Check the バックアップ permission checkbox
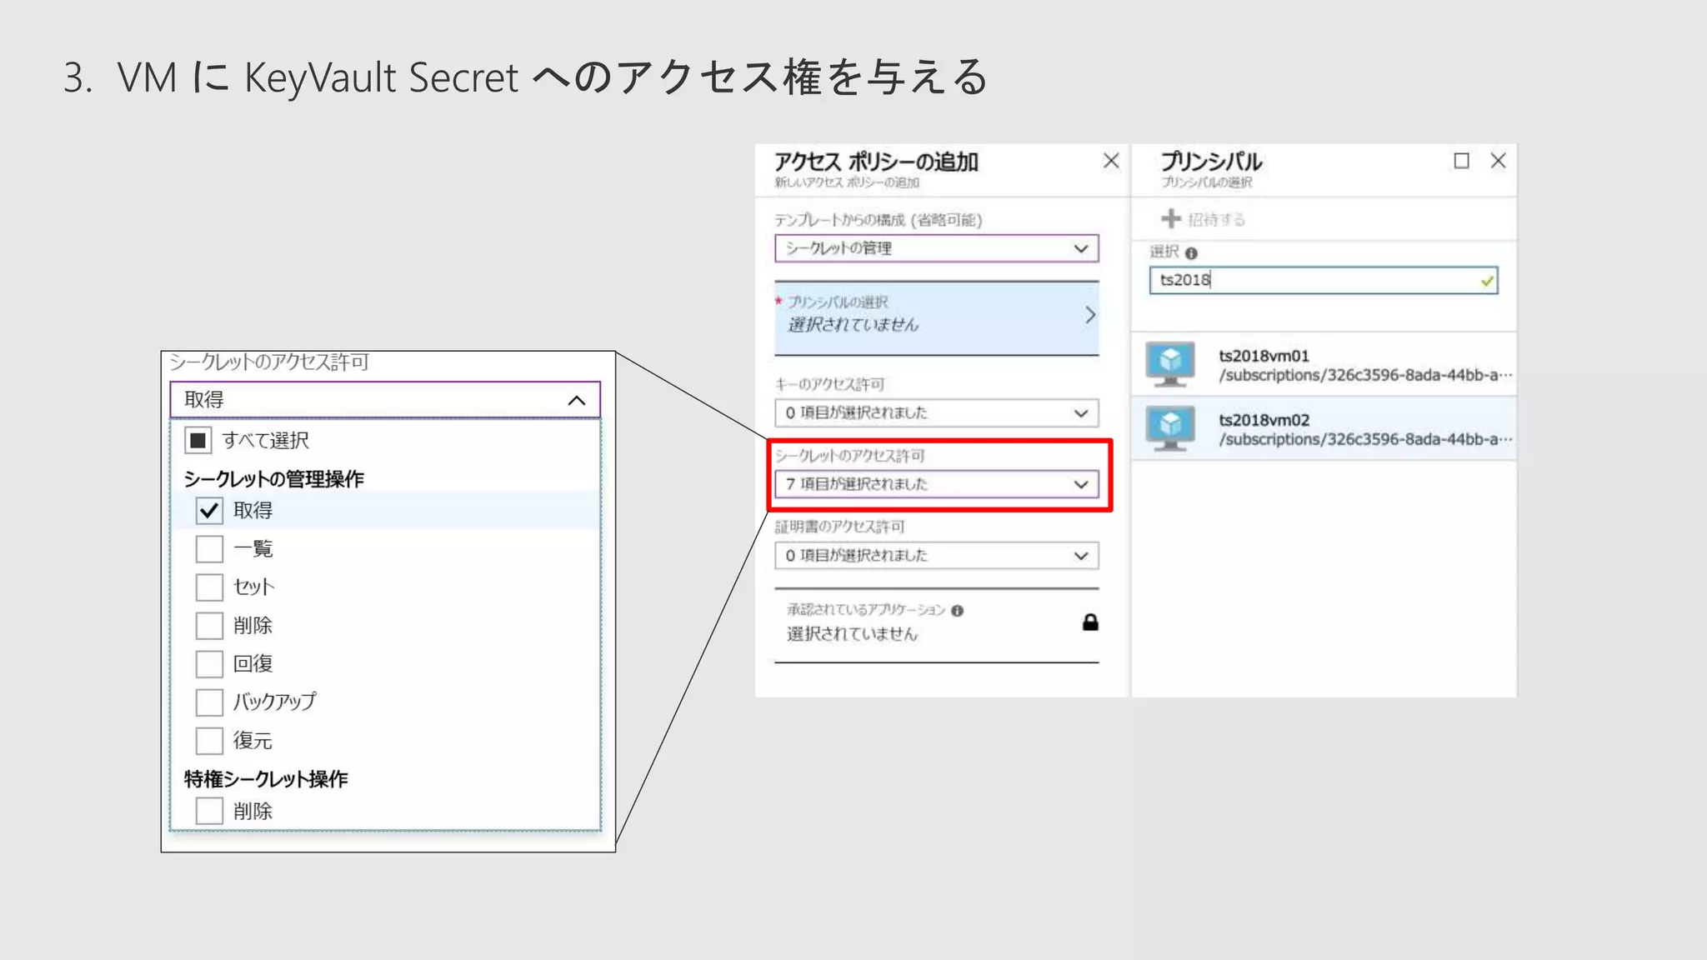 coord(209,702)
